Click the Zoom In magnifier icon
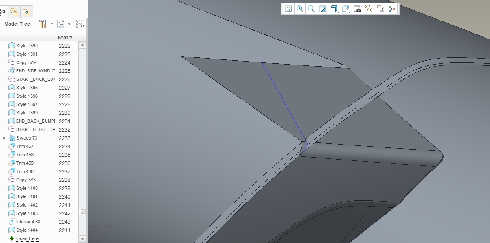 (300, 9)
